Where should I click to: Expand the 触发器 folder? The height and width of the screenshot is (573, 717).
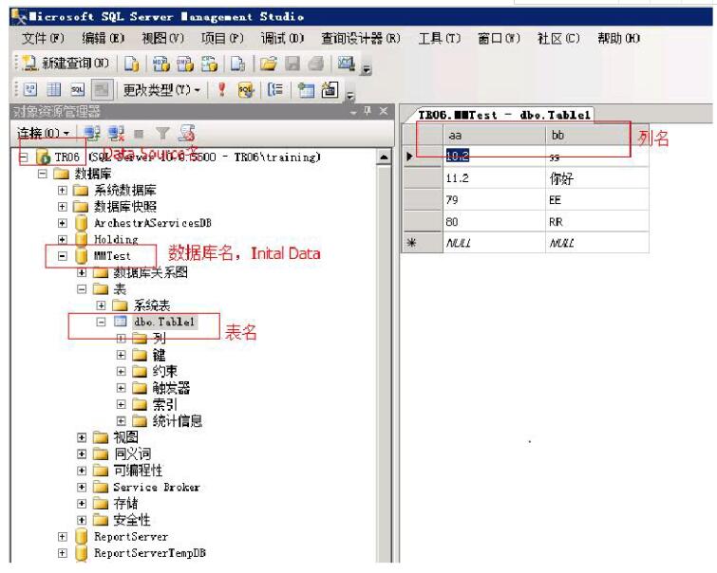[121, 388]
